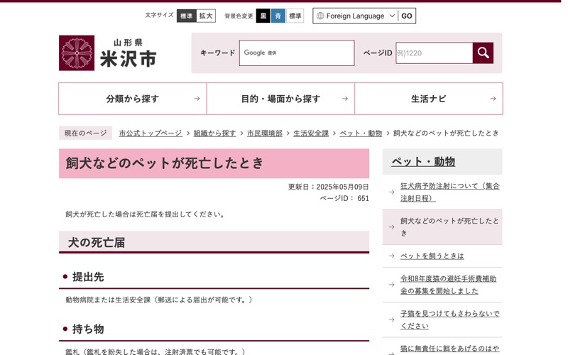Image resolution: width=568 pixels, height=355 pixels.
Task: Open 令和8年度猫の避妊手術費補助金 link
Action: point(449,285)
